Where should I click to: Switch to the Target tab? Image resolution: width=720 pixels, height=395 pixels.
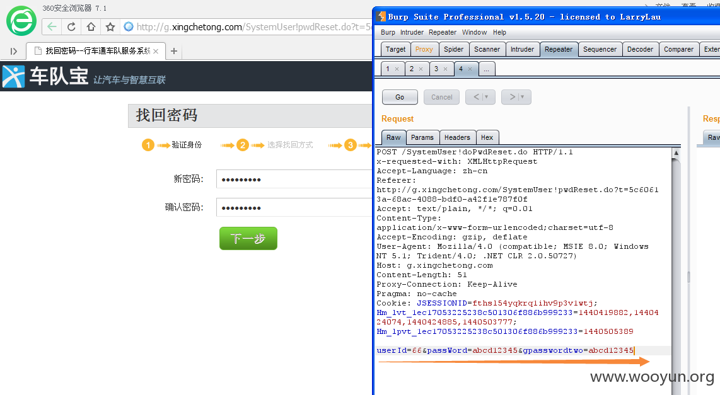coord(395,49)
